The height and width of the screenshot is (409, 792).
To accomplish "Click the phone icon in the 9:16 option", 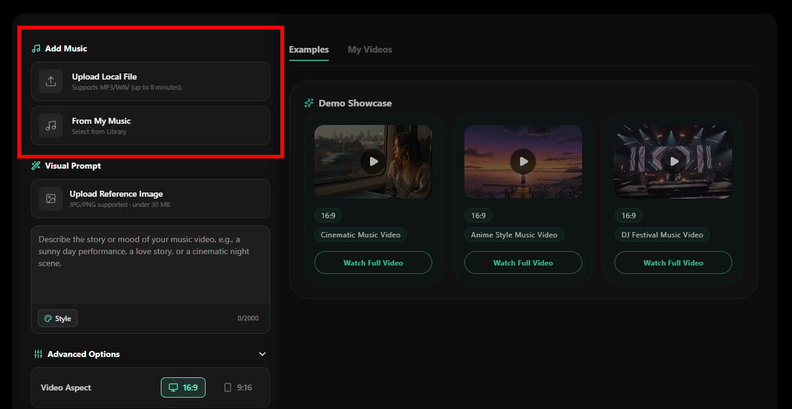I will tap(228, 387).
